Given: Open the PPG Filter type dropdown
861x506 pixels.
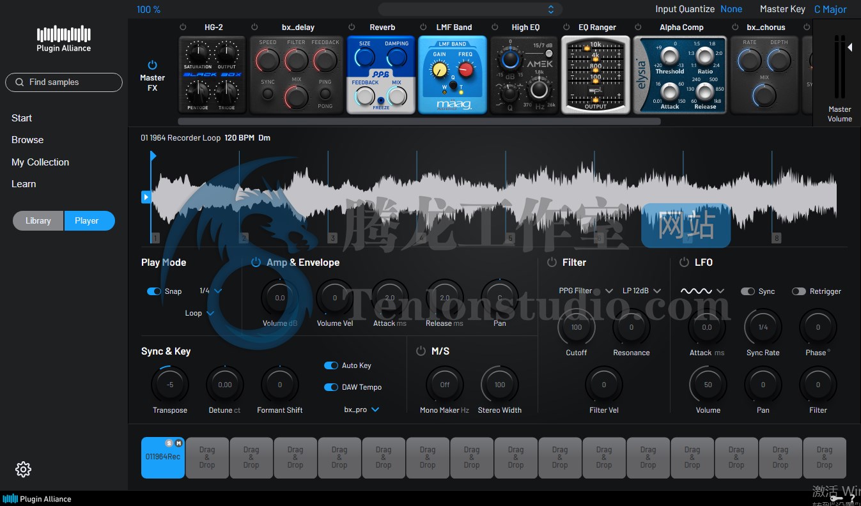Looking at the screenshot, I should click(586, 291).
